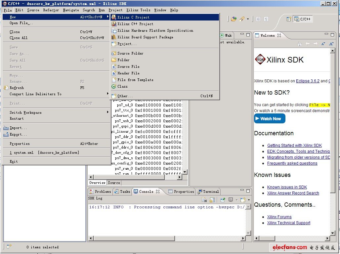Viewport: 340px width, 254px height.
Task: Click the search flashlight toolbar icon
Action: tap(242, 19)
